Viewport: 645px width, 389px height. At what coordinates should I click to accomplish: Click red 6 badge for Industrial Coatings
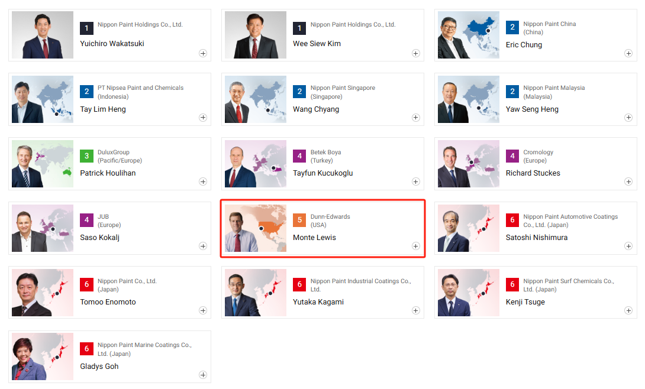click(299, 284)
